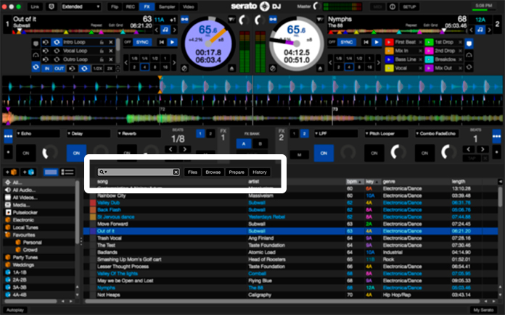This screenshot has width=505, height=315.
Task: Show cue points tab icon on deck 1
Action: point(36,43)
